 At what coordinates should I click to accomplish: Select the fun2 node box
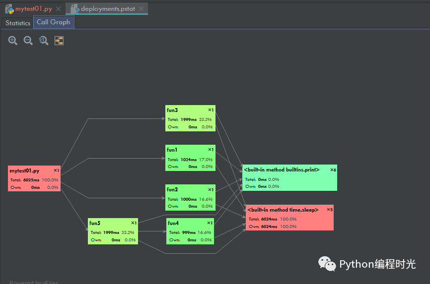[190, 197]
